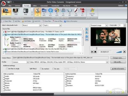
Task: Check the Height video property box
Action: pyautogui.click(x=4, y=79)
